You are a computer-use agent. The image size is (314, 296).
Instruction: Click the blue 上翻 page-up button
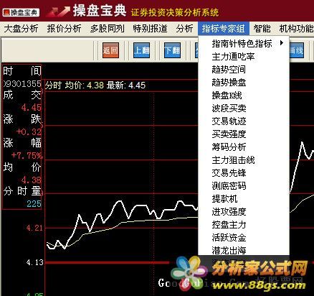(142, 50)
